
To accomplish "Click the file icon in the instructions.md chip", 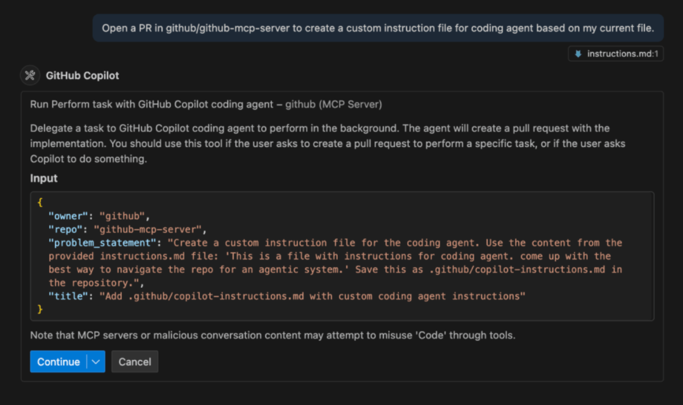I will [578, 54].
